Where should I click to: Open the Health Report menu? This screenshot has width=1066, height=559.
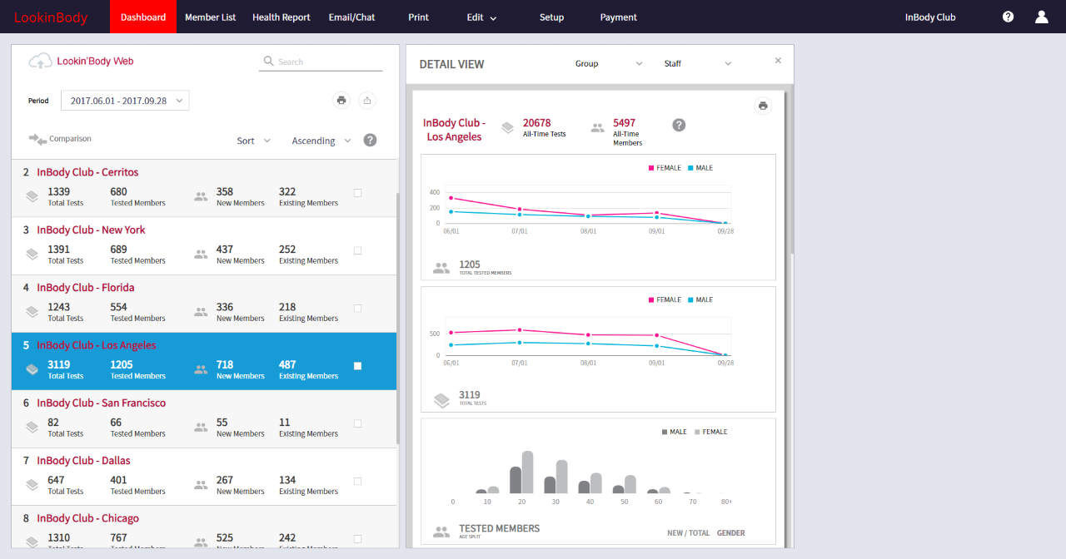click(281, 17)
